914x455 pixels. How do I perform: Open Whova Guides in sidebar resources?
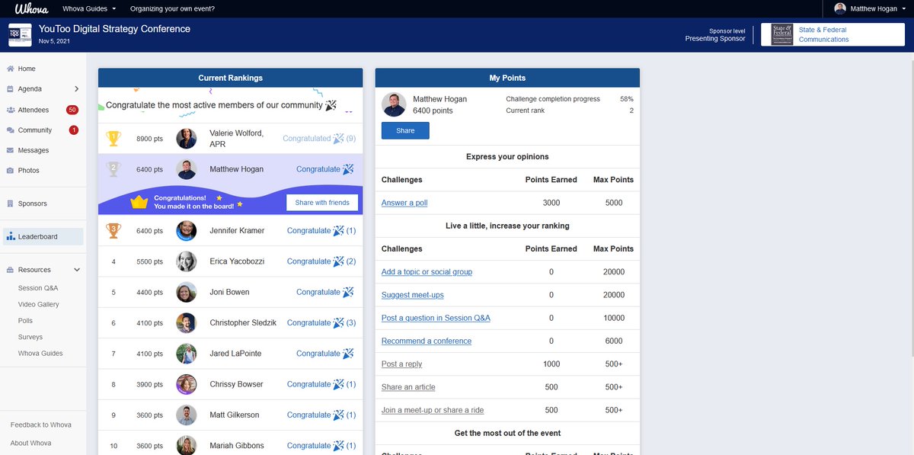[40, 354]
